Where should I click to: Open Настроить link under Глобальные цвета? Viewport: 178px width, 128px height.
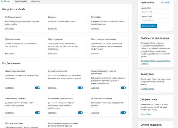click(x=10, y=28)
